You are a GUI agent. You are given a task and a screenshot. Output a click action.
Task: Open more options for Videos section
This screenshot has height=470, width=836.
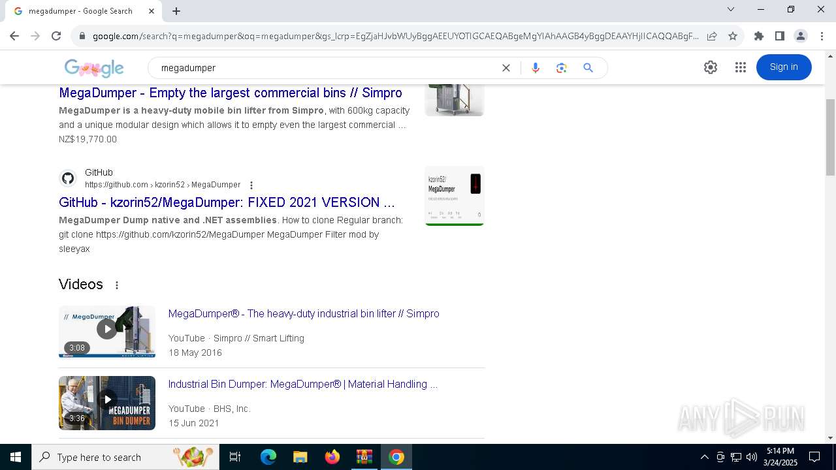pyautogui.click(x=117, y=285)
